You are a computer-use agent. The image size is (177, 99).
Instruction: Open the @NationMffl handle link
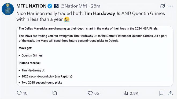click(74, 6)
